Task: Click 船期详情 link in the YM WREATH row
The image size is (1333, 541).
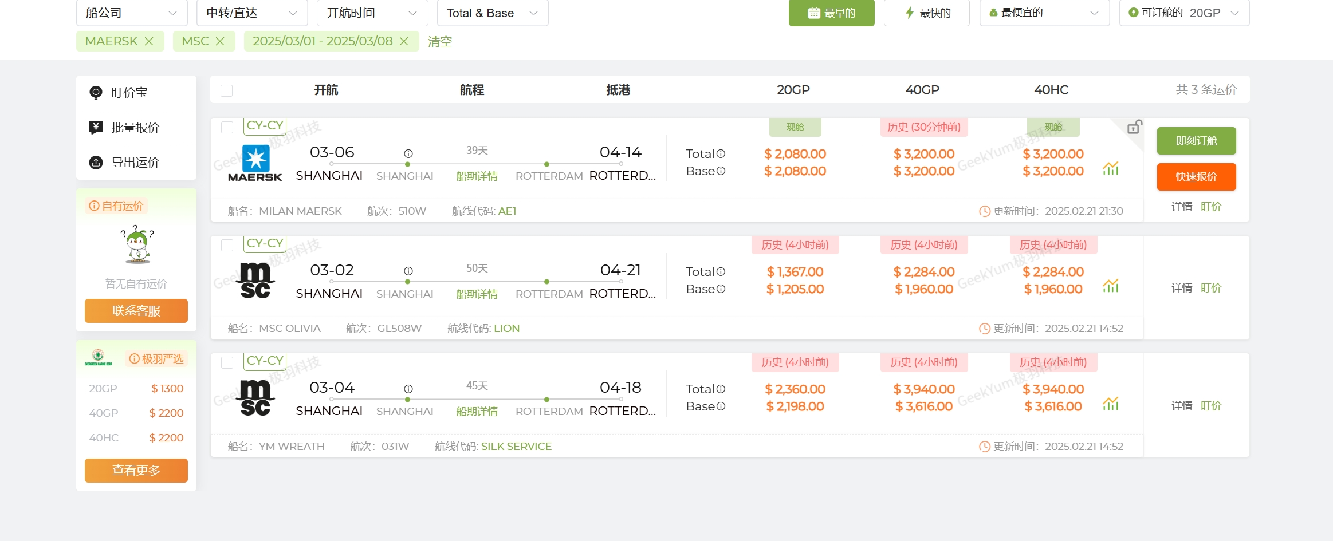Action: 477,412
